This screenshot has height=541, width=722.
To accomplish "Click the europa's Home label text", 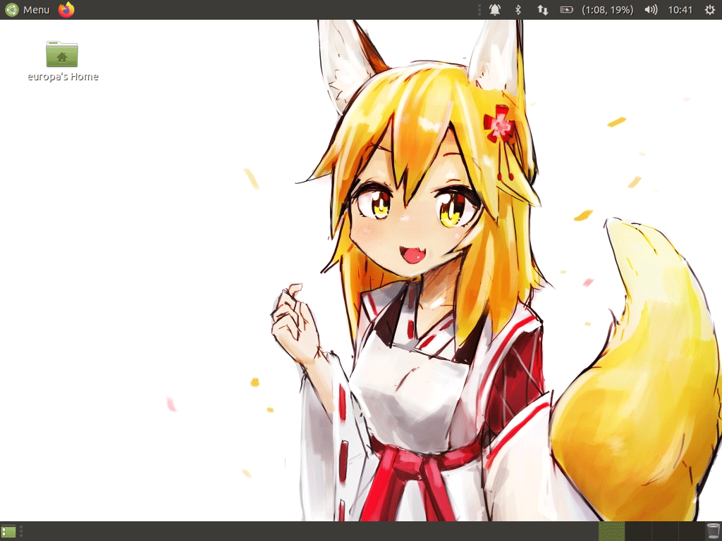I will 63,77.
